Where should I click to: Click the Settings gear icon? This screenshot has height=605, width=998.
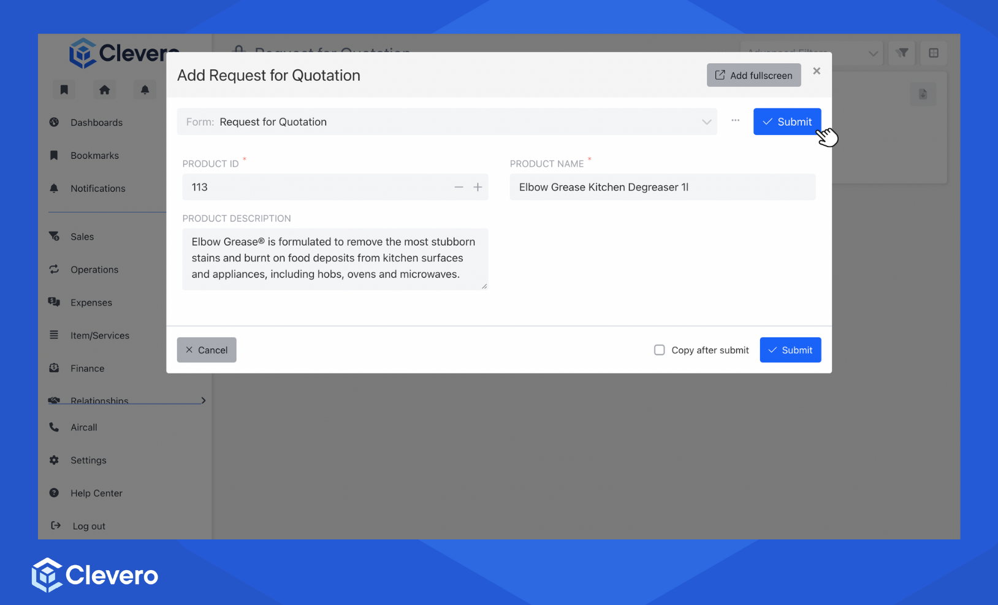[54, 460]
